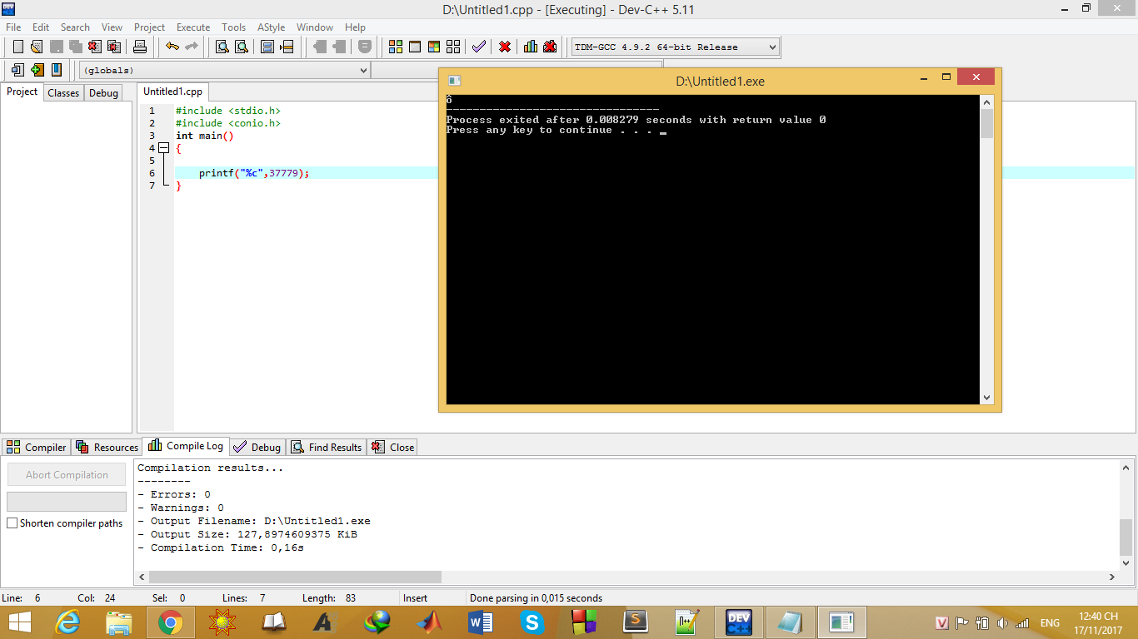1138x639 pixels.
Task: Open the TDM-GCC compiler set dropdown
Action: point(771,47)
